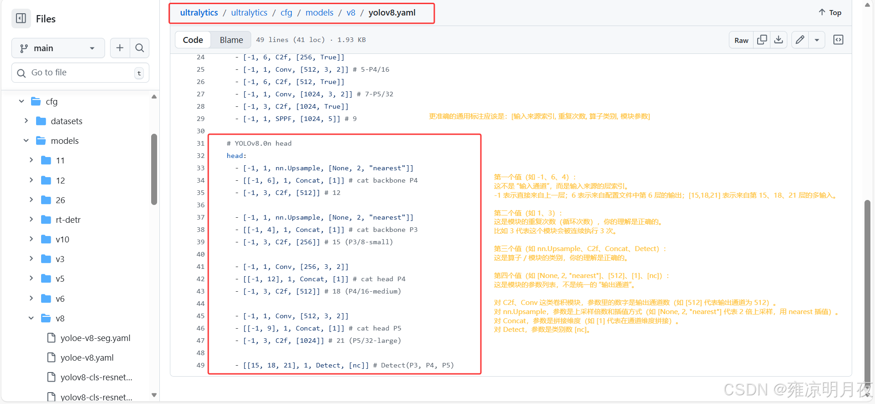Open the search files magnifier button
The height and width of the screenshot is (404, 875).
[140, 48]
